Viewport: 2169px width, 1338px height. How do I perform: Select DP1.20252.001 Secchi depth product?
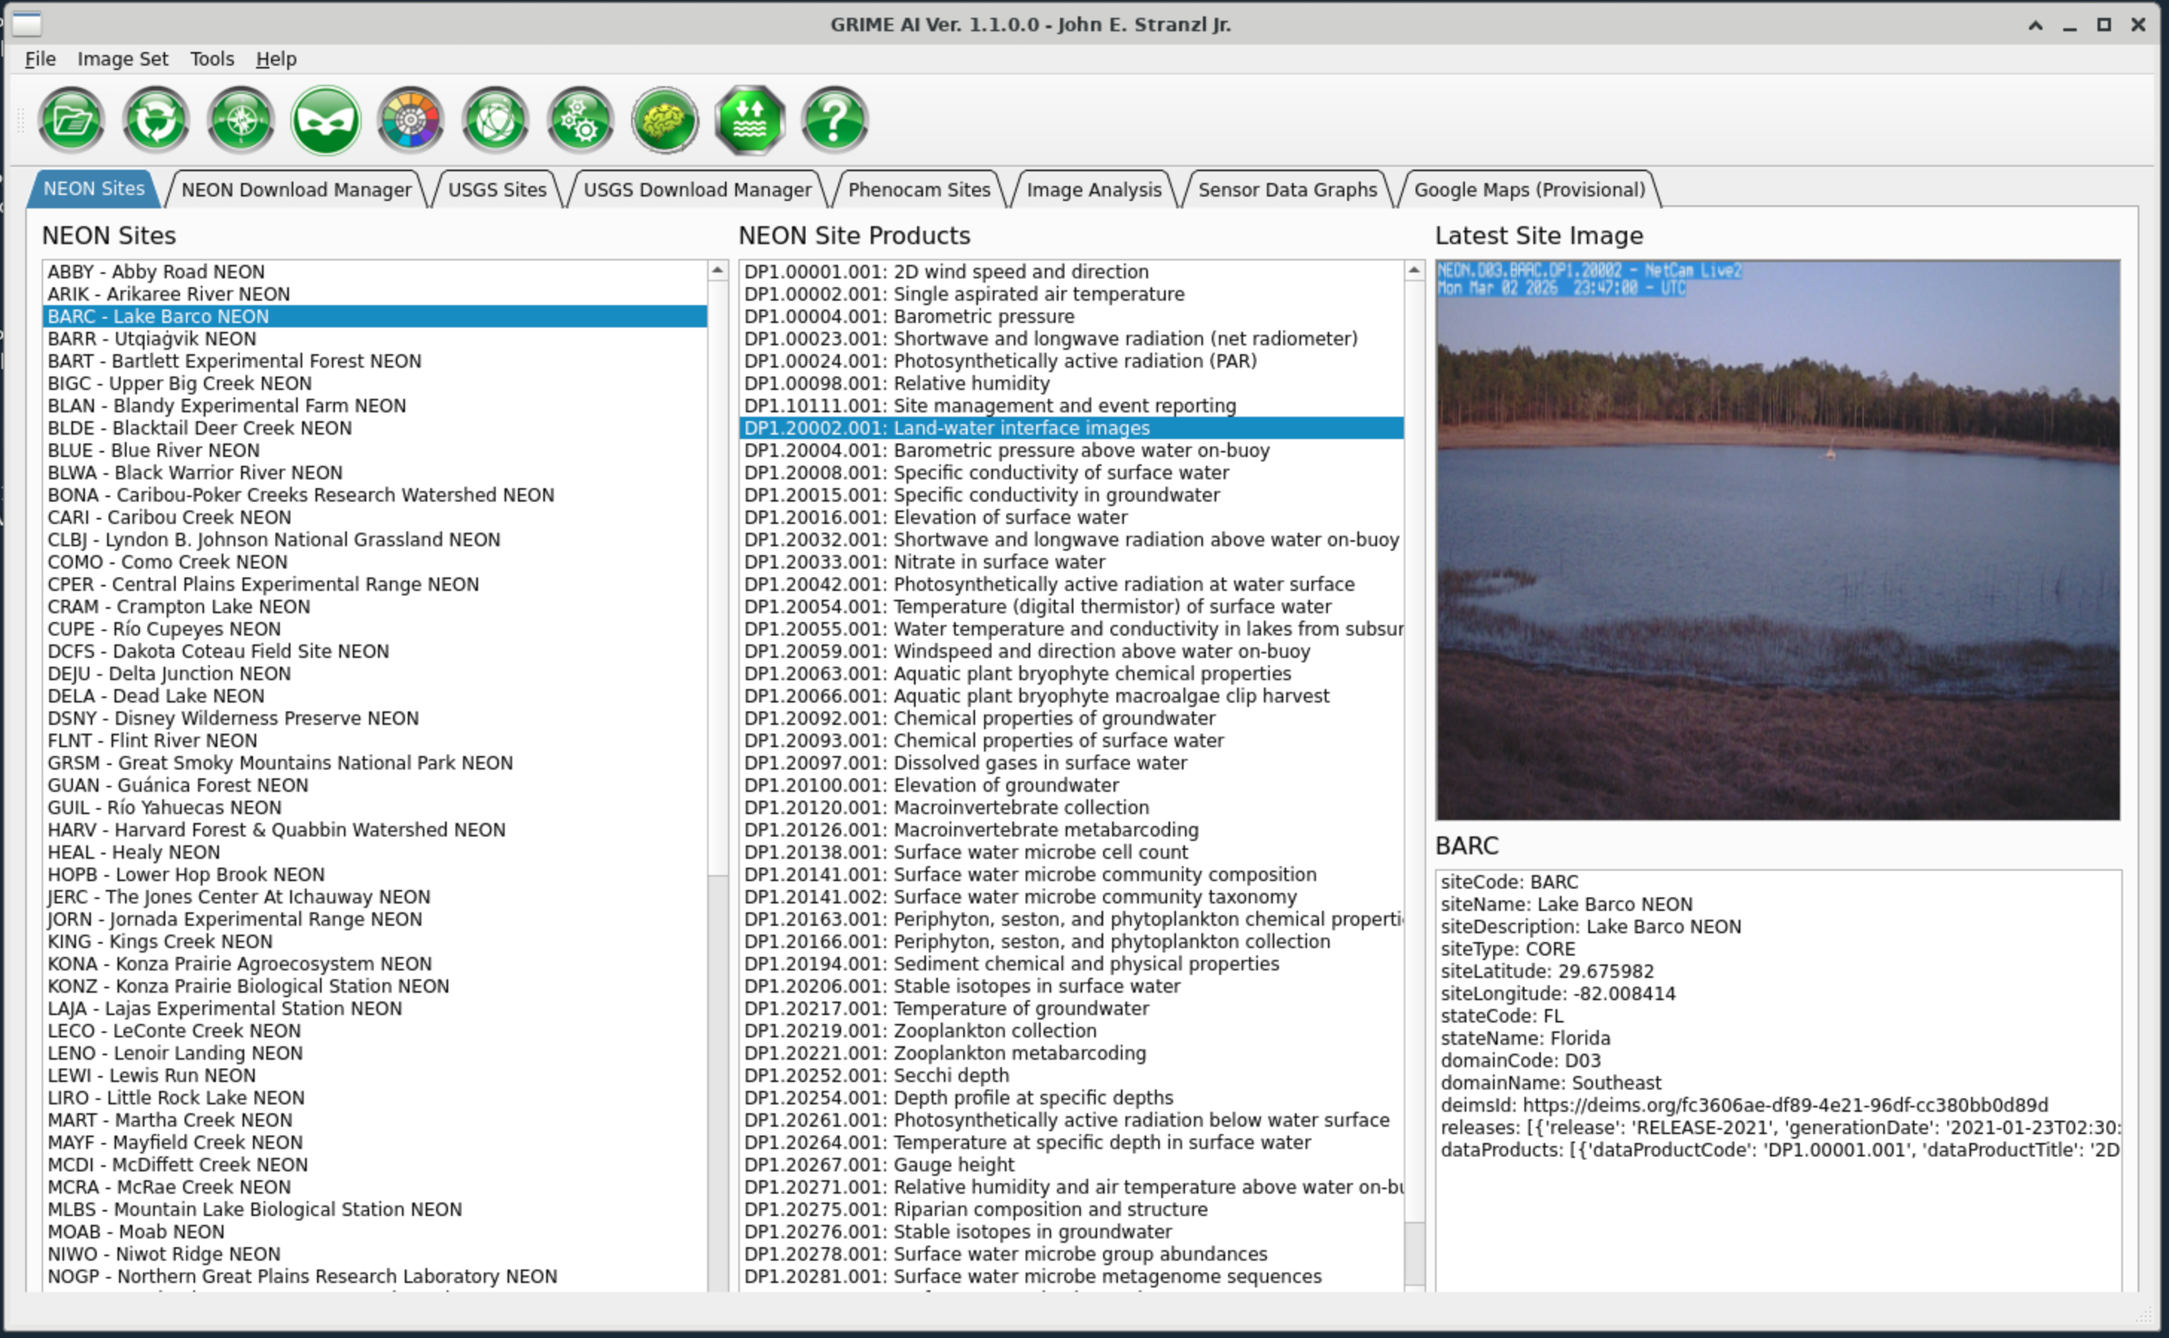click(x=876, y=1075)
